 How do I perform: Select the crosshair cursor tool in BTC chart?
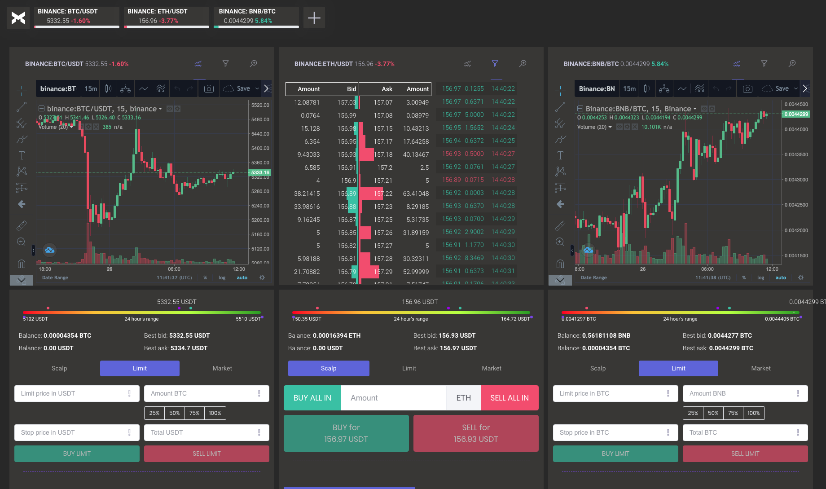pos(22,91)
